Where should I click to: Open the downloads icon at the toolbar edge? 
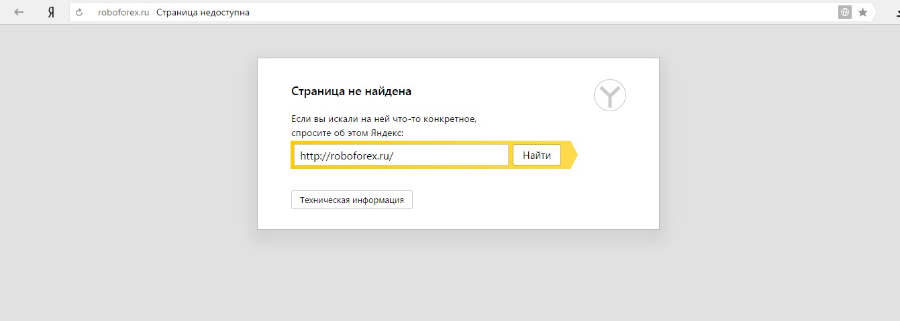[897, 12]
